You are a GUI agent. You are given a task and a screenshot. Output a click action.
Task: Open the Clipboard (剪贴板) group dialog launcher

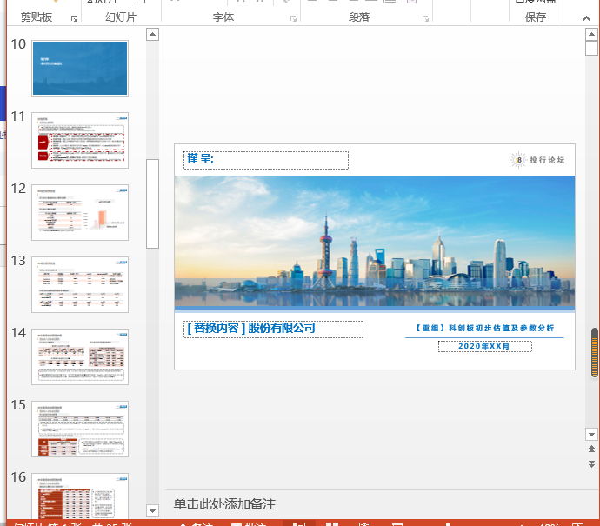click(74, 19)
